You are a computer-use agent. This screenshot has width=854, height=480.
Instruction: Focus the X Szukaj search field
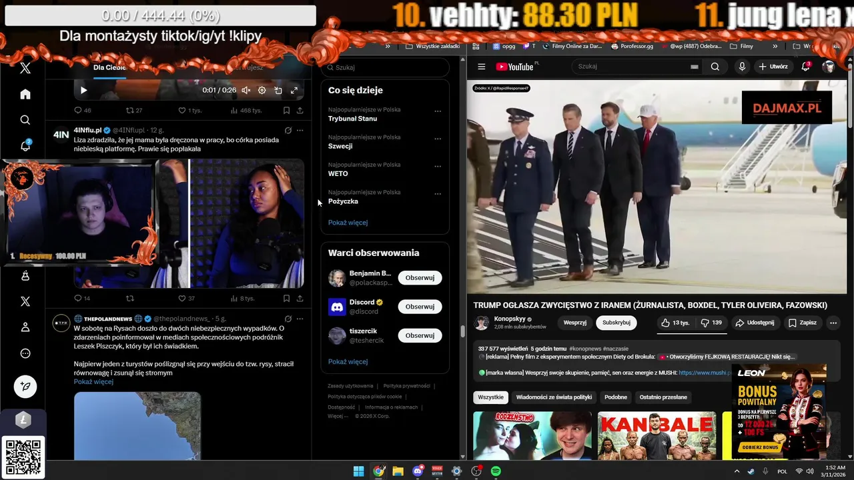[385, 67]
